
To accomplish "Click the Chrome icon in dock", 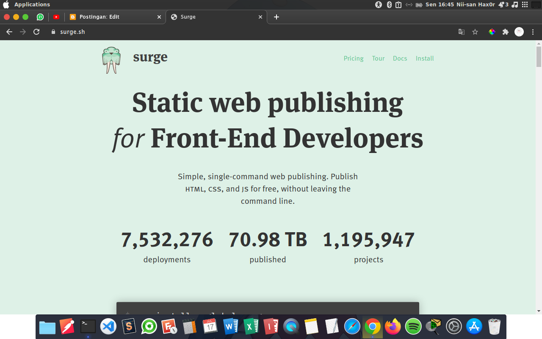I will click(x=373, y=327).
